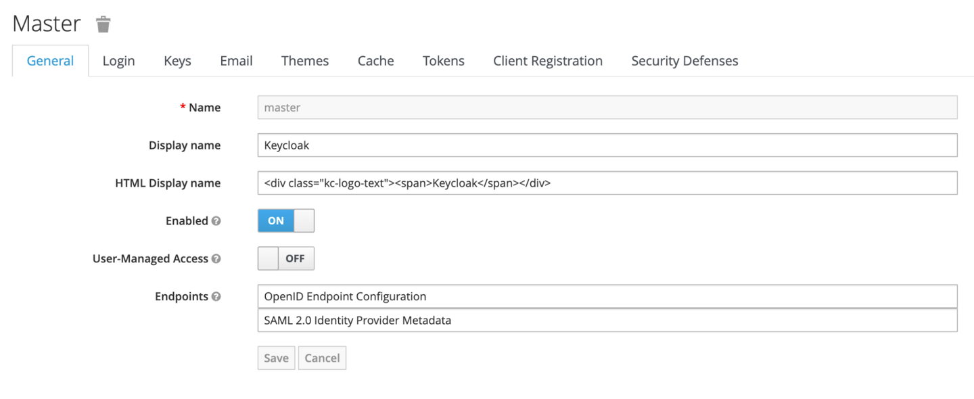Select the Tokens tab

[x=443, y=60]
